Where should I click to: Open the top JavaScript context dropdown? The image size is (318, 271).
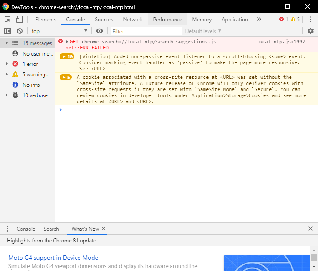59,31
